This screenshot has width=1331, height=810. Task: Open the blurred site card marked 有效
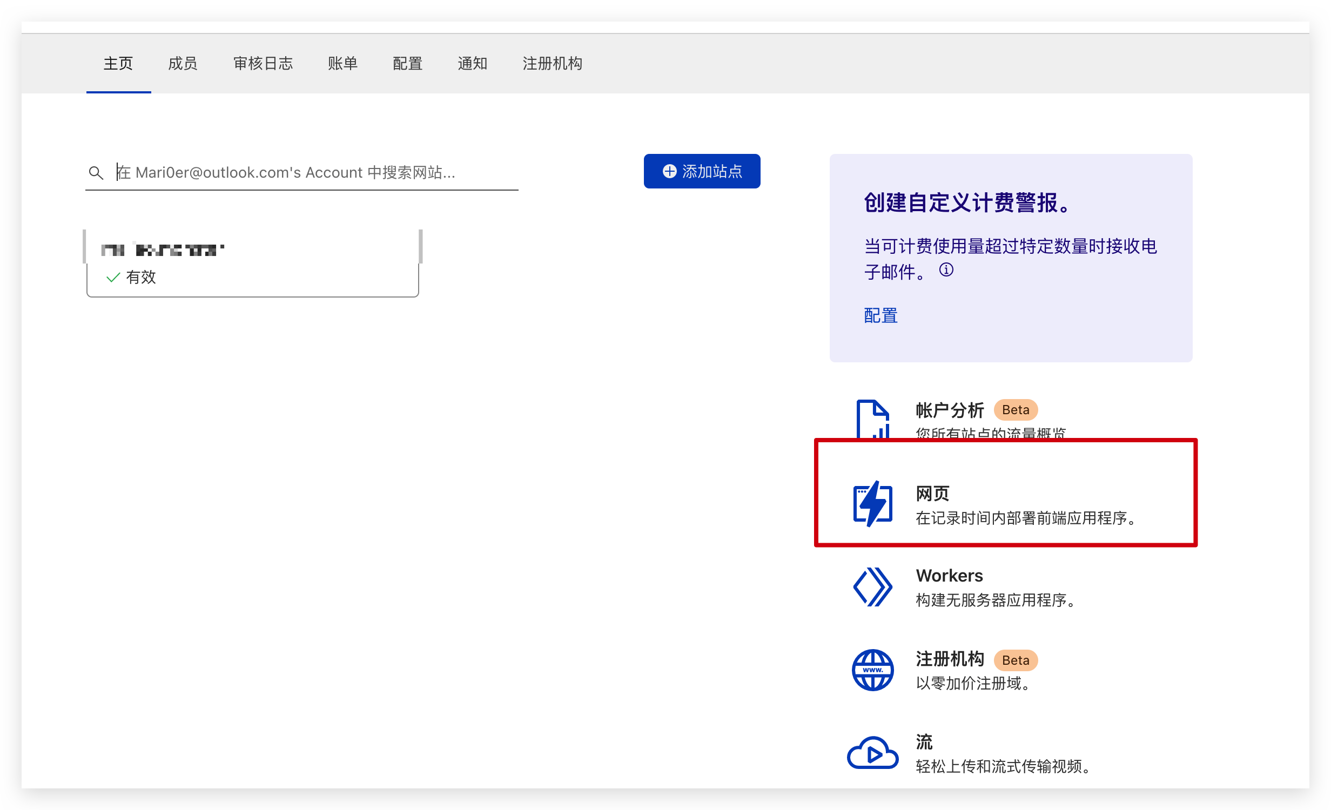(252, 264)
